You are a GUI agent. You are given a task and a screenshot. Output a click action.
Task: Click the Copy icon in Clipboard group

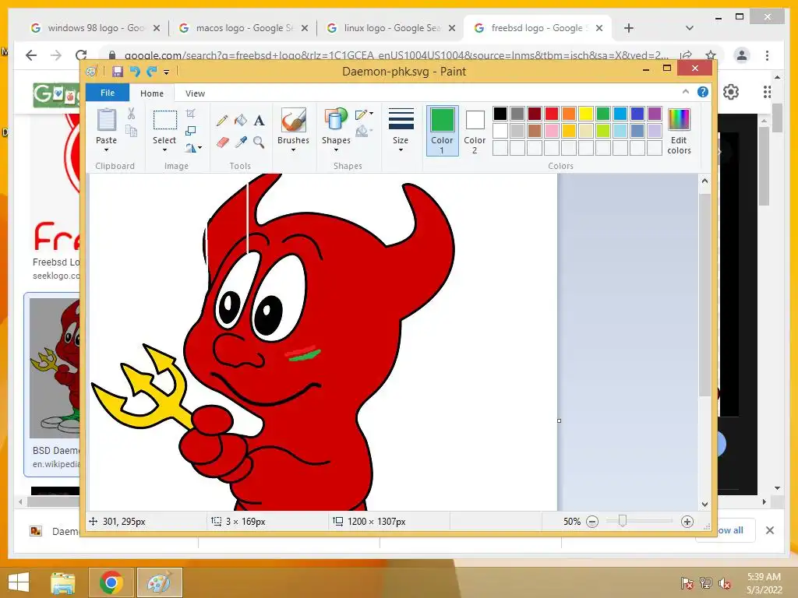(131, 131)
